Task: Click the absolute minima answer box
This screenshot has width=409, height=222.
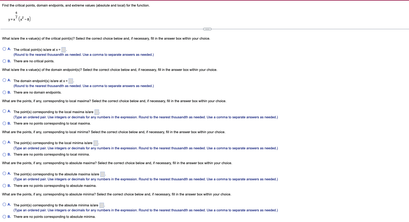Action: [x=102, y=205]
